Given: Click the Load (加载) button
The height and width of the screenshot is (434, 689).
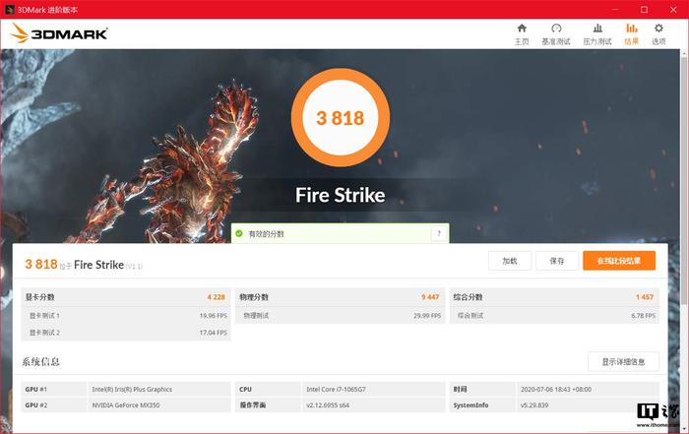Looking at the screenshot, I should click(x=510, y=261).
